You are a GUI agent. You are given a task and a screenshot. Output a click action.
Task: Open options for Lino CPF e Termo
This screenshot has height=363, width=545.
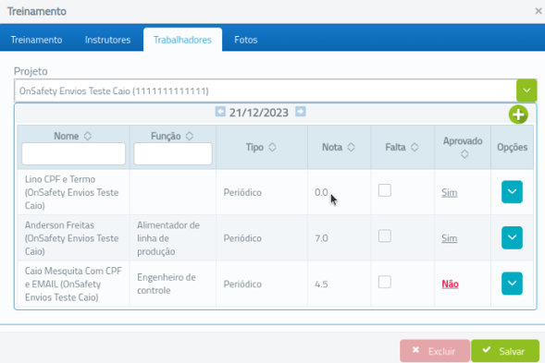(x=512, y=191)
